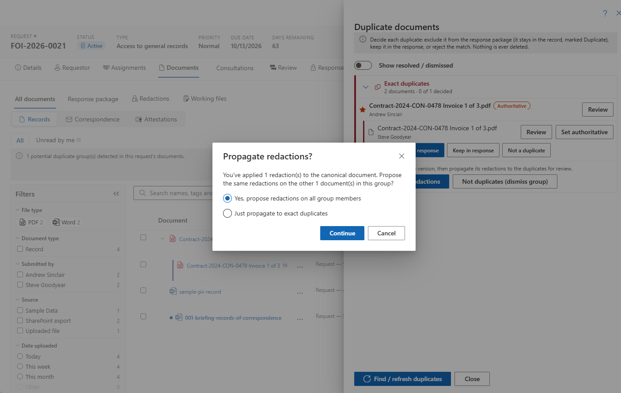Viewport: 621px width, 393px height.
Task: Click Continue in Propagate redactions dialog
Action: [342, 233]
